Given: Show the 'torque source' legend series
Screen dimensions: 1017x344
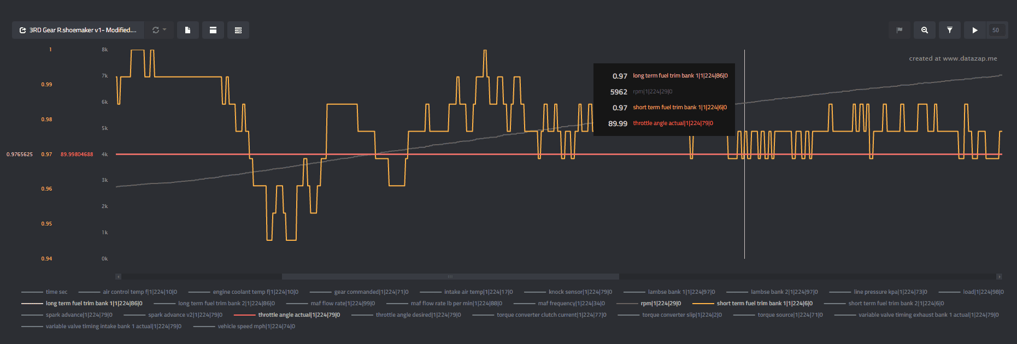Looking at the screenshot, I should [778, 315].
